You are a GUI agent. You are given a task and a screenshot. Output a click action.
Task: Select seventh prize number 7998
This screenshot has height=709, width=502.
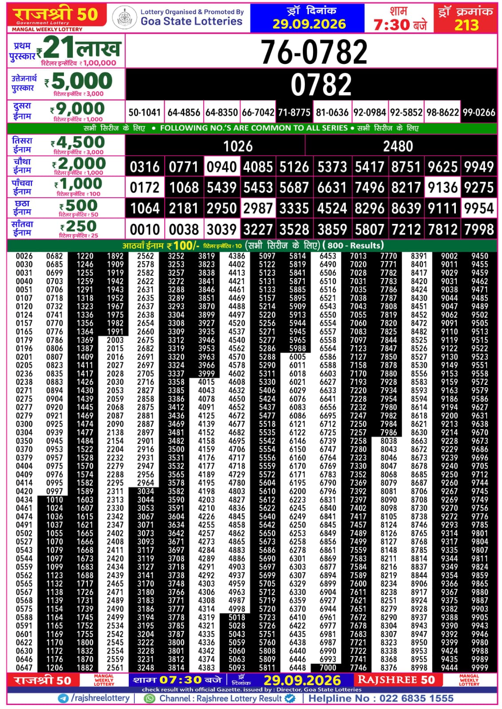[x=479, y=229]
